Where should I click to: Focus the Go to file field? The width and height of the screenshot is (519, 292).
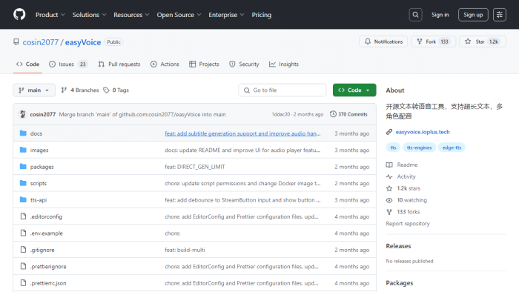[282, 90]
